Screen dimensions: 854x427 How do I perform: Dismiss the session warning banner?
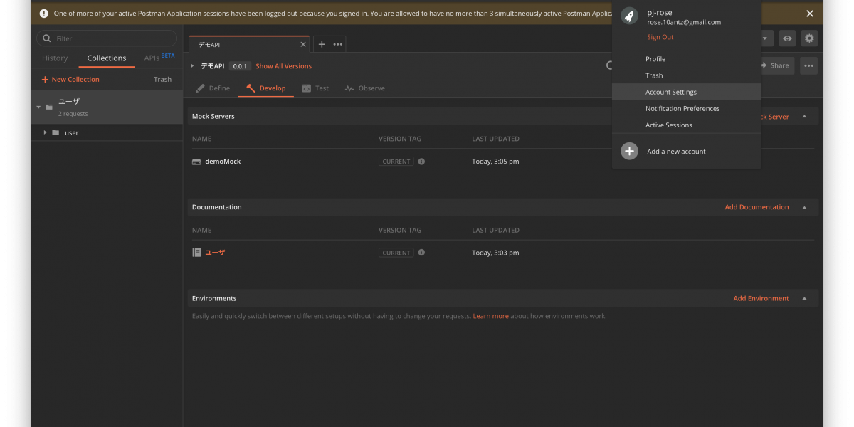[x=810, y=14]
